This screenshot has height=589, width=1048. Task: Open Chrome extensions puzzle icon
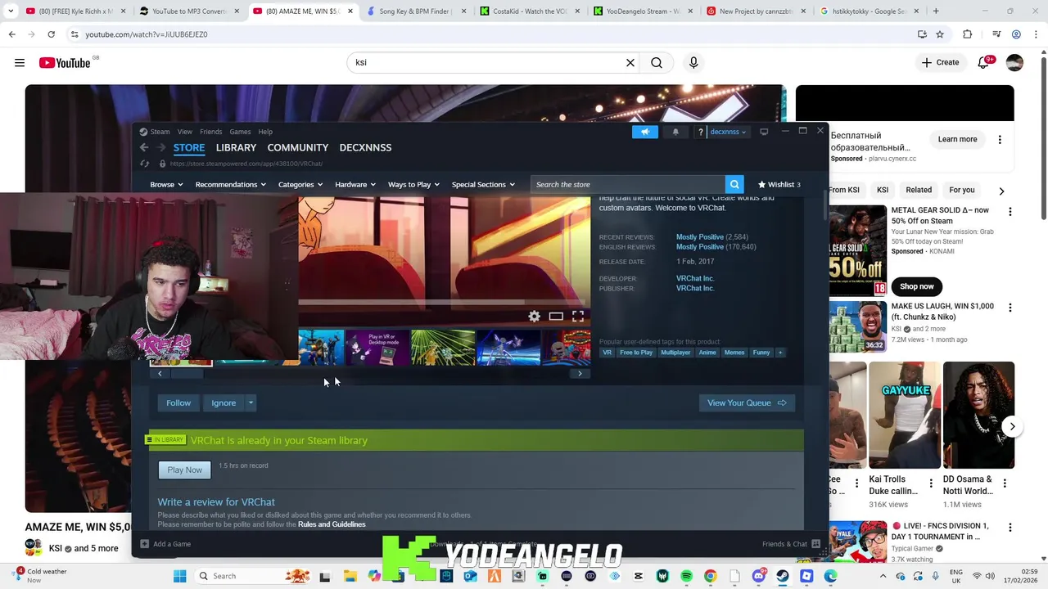[x=968, y=34]
